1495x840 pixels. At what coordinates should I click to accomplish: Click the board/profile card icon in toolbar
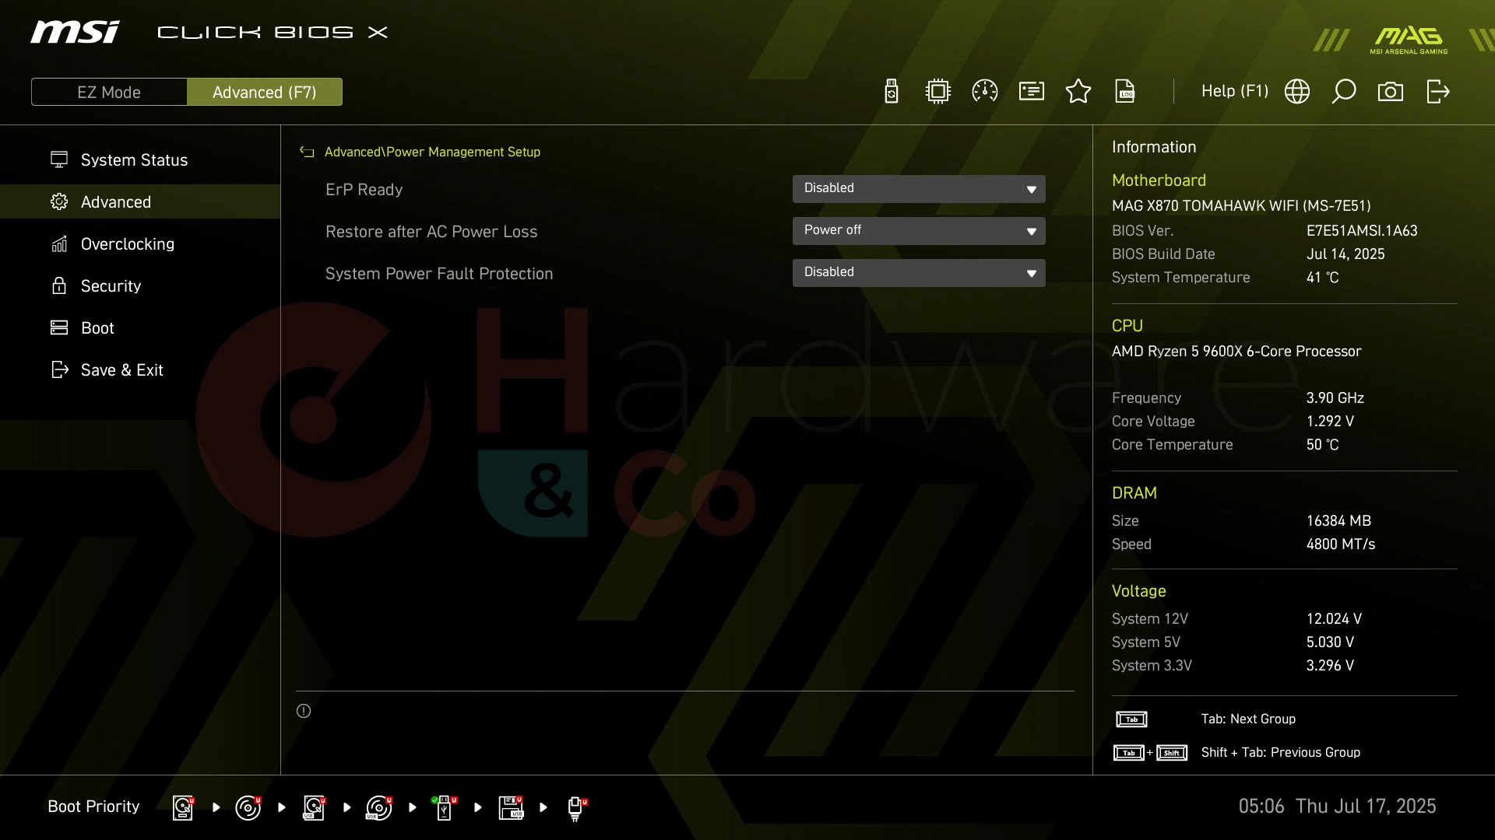pyautogui.click(x=1032, y=92)
